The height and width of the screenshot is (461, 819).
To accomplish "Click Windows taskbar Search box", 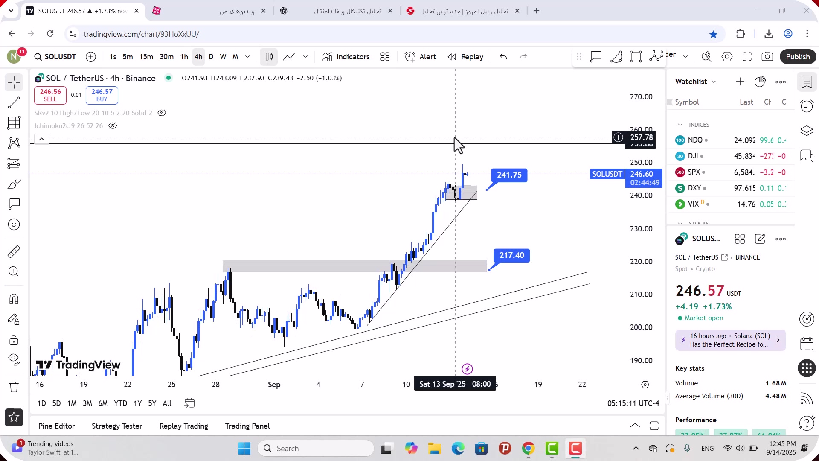I will (x=316, y=448).
